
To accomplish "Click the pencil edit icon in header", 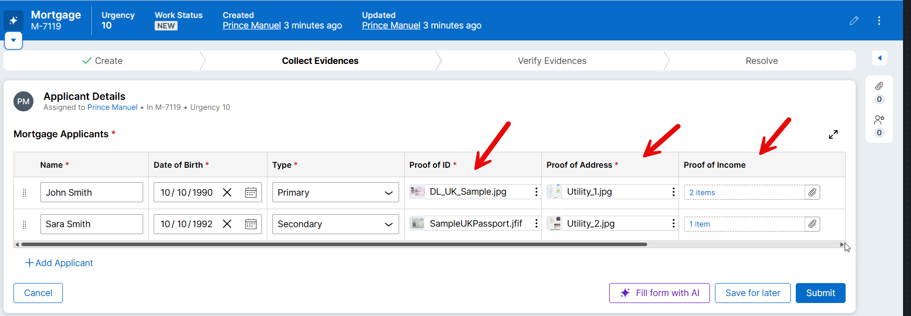I will (x=854, y=20).
